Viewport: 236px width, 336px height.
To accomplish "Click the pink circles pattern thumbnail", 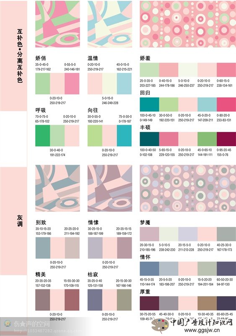I will 188,24.
